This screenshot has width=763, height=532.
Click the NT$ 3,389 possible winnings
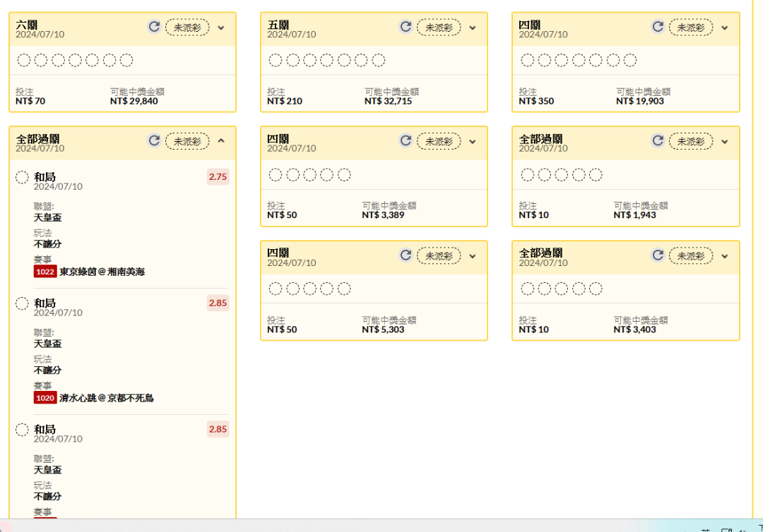click(383, 214)
